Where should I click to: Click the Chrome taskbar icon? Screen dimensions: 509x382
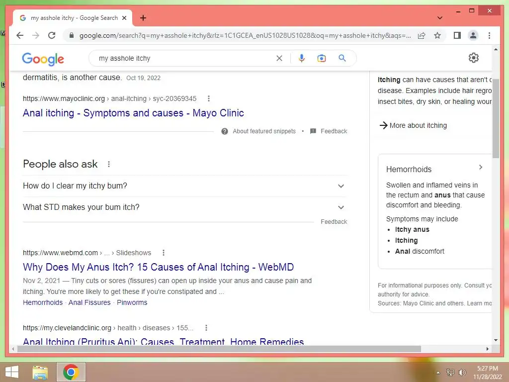pos(71,372)
